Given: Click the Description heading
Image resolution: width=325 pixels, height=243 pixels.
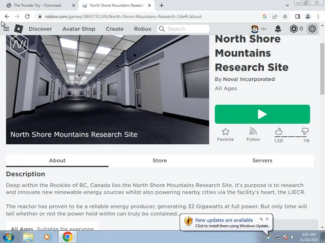Looking at the screenshot, I should tap(25, 174).
